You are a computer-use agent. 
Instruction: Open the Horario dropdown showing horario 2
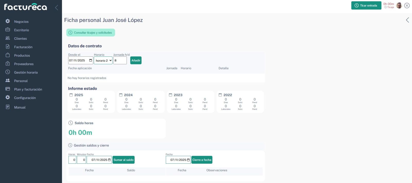pos(103,61)
